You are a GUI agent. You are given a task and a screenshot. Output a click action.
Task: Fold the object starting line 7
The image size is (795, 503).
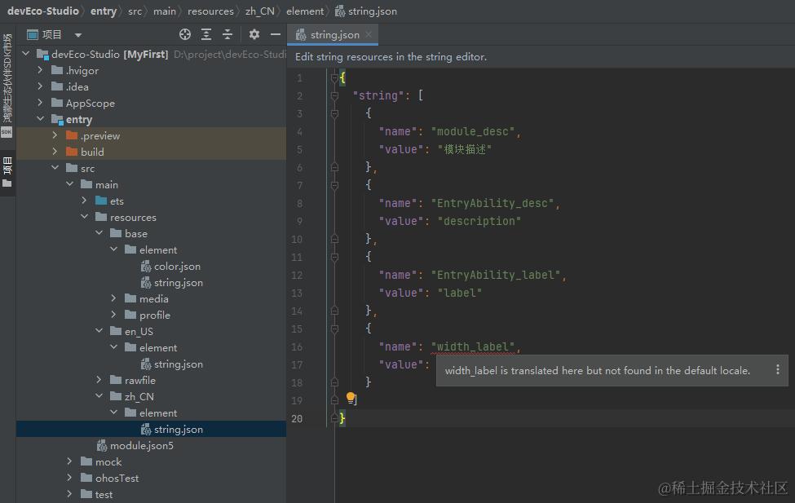point(334,186)
